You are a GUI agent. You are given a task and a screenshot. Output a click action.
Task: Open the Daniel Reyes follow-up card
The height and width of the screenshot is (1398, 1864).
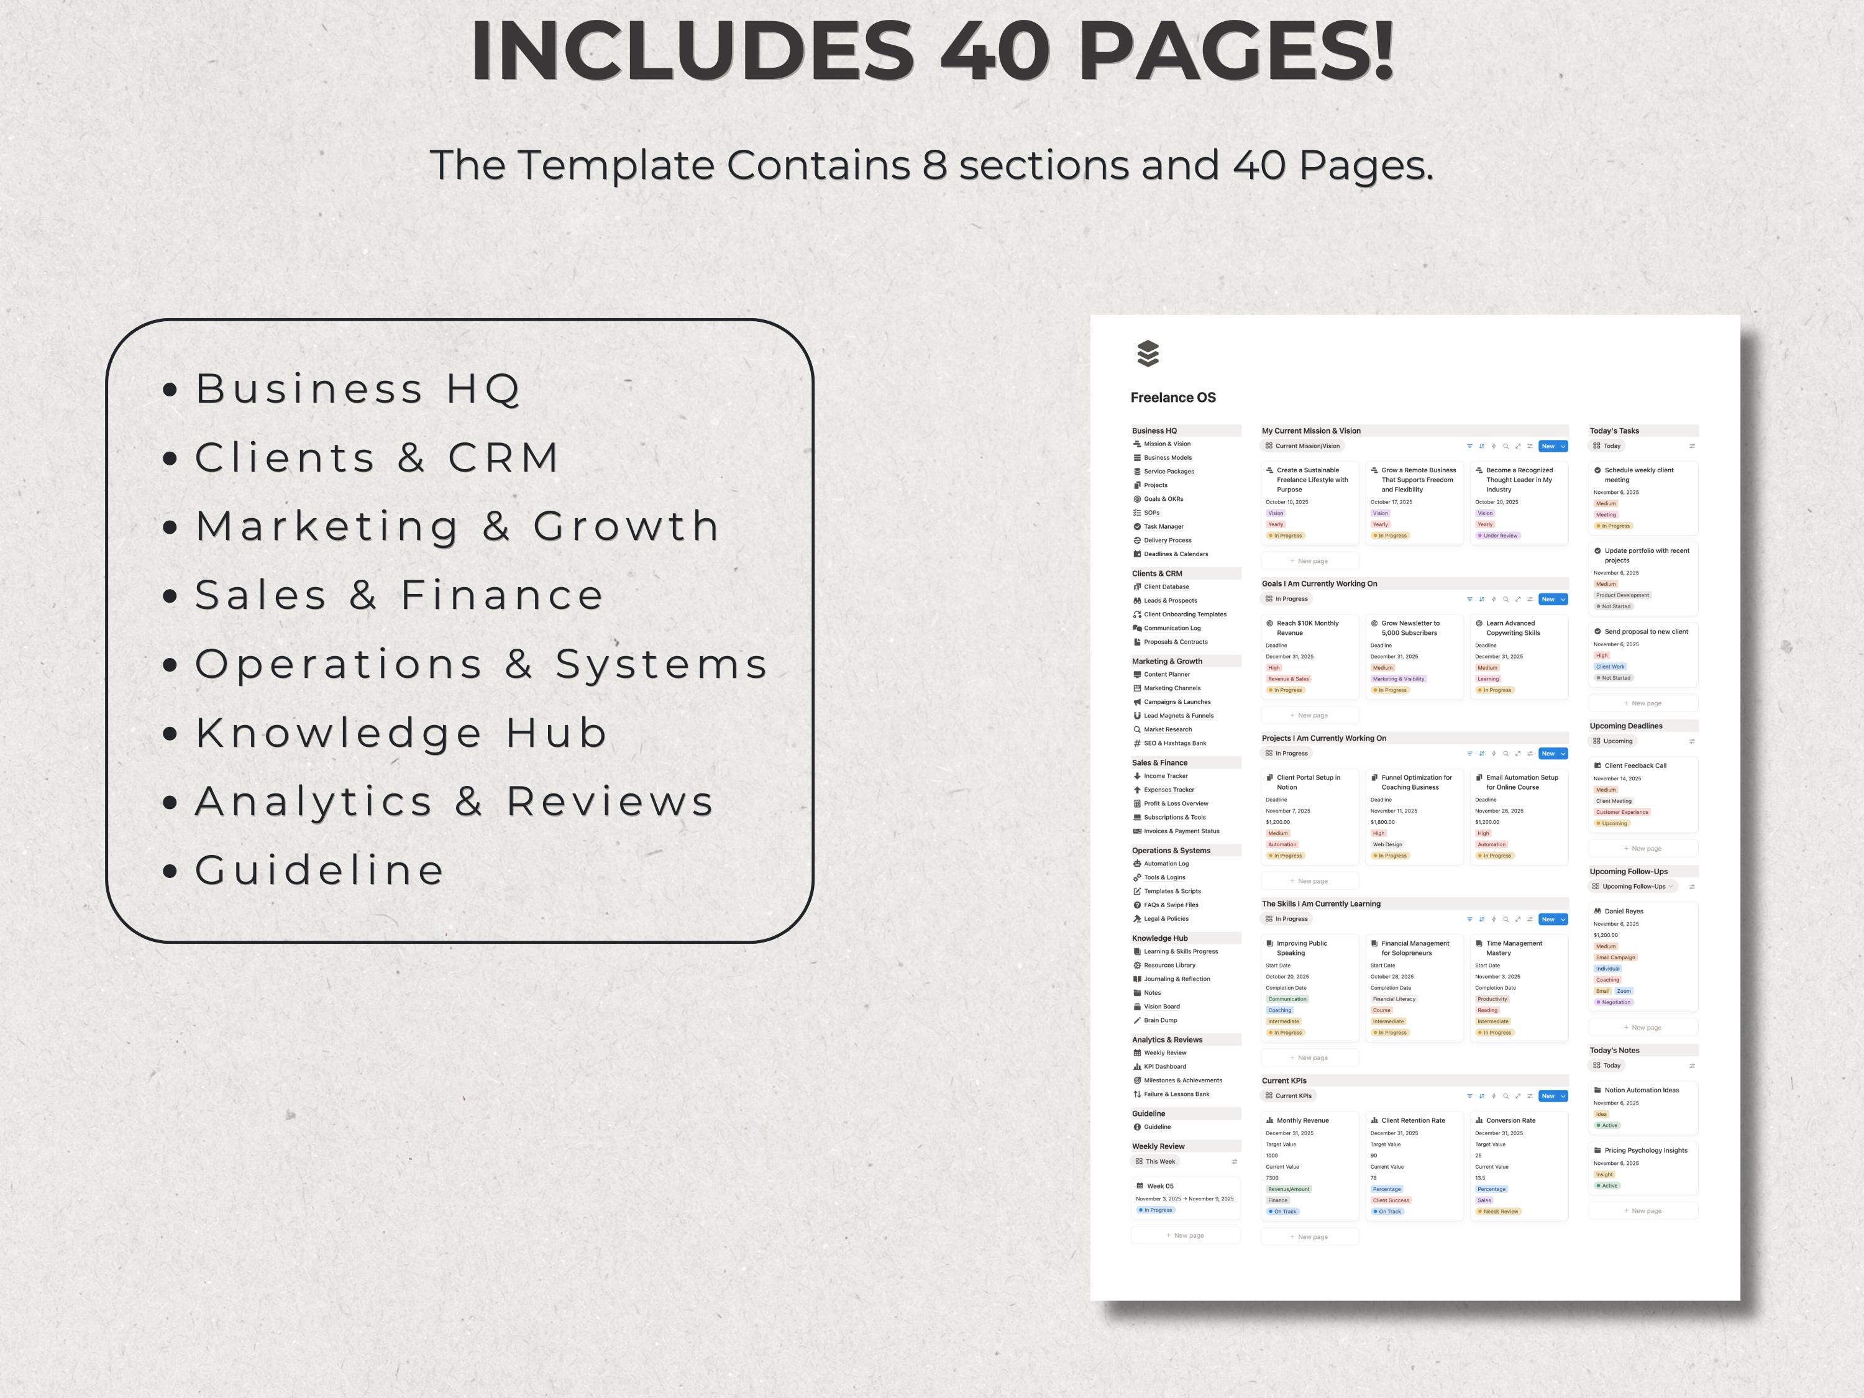coord(1642,956)
